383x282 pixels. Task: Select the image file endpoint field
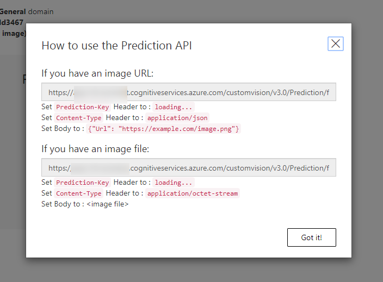pos(189,168)
